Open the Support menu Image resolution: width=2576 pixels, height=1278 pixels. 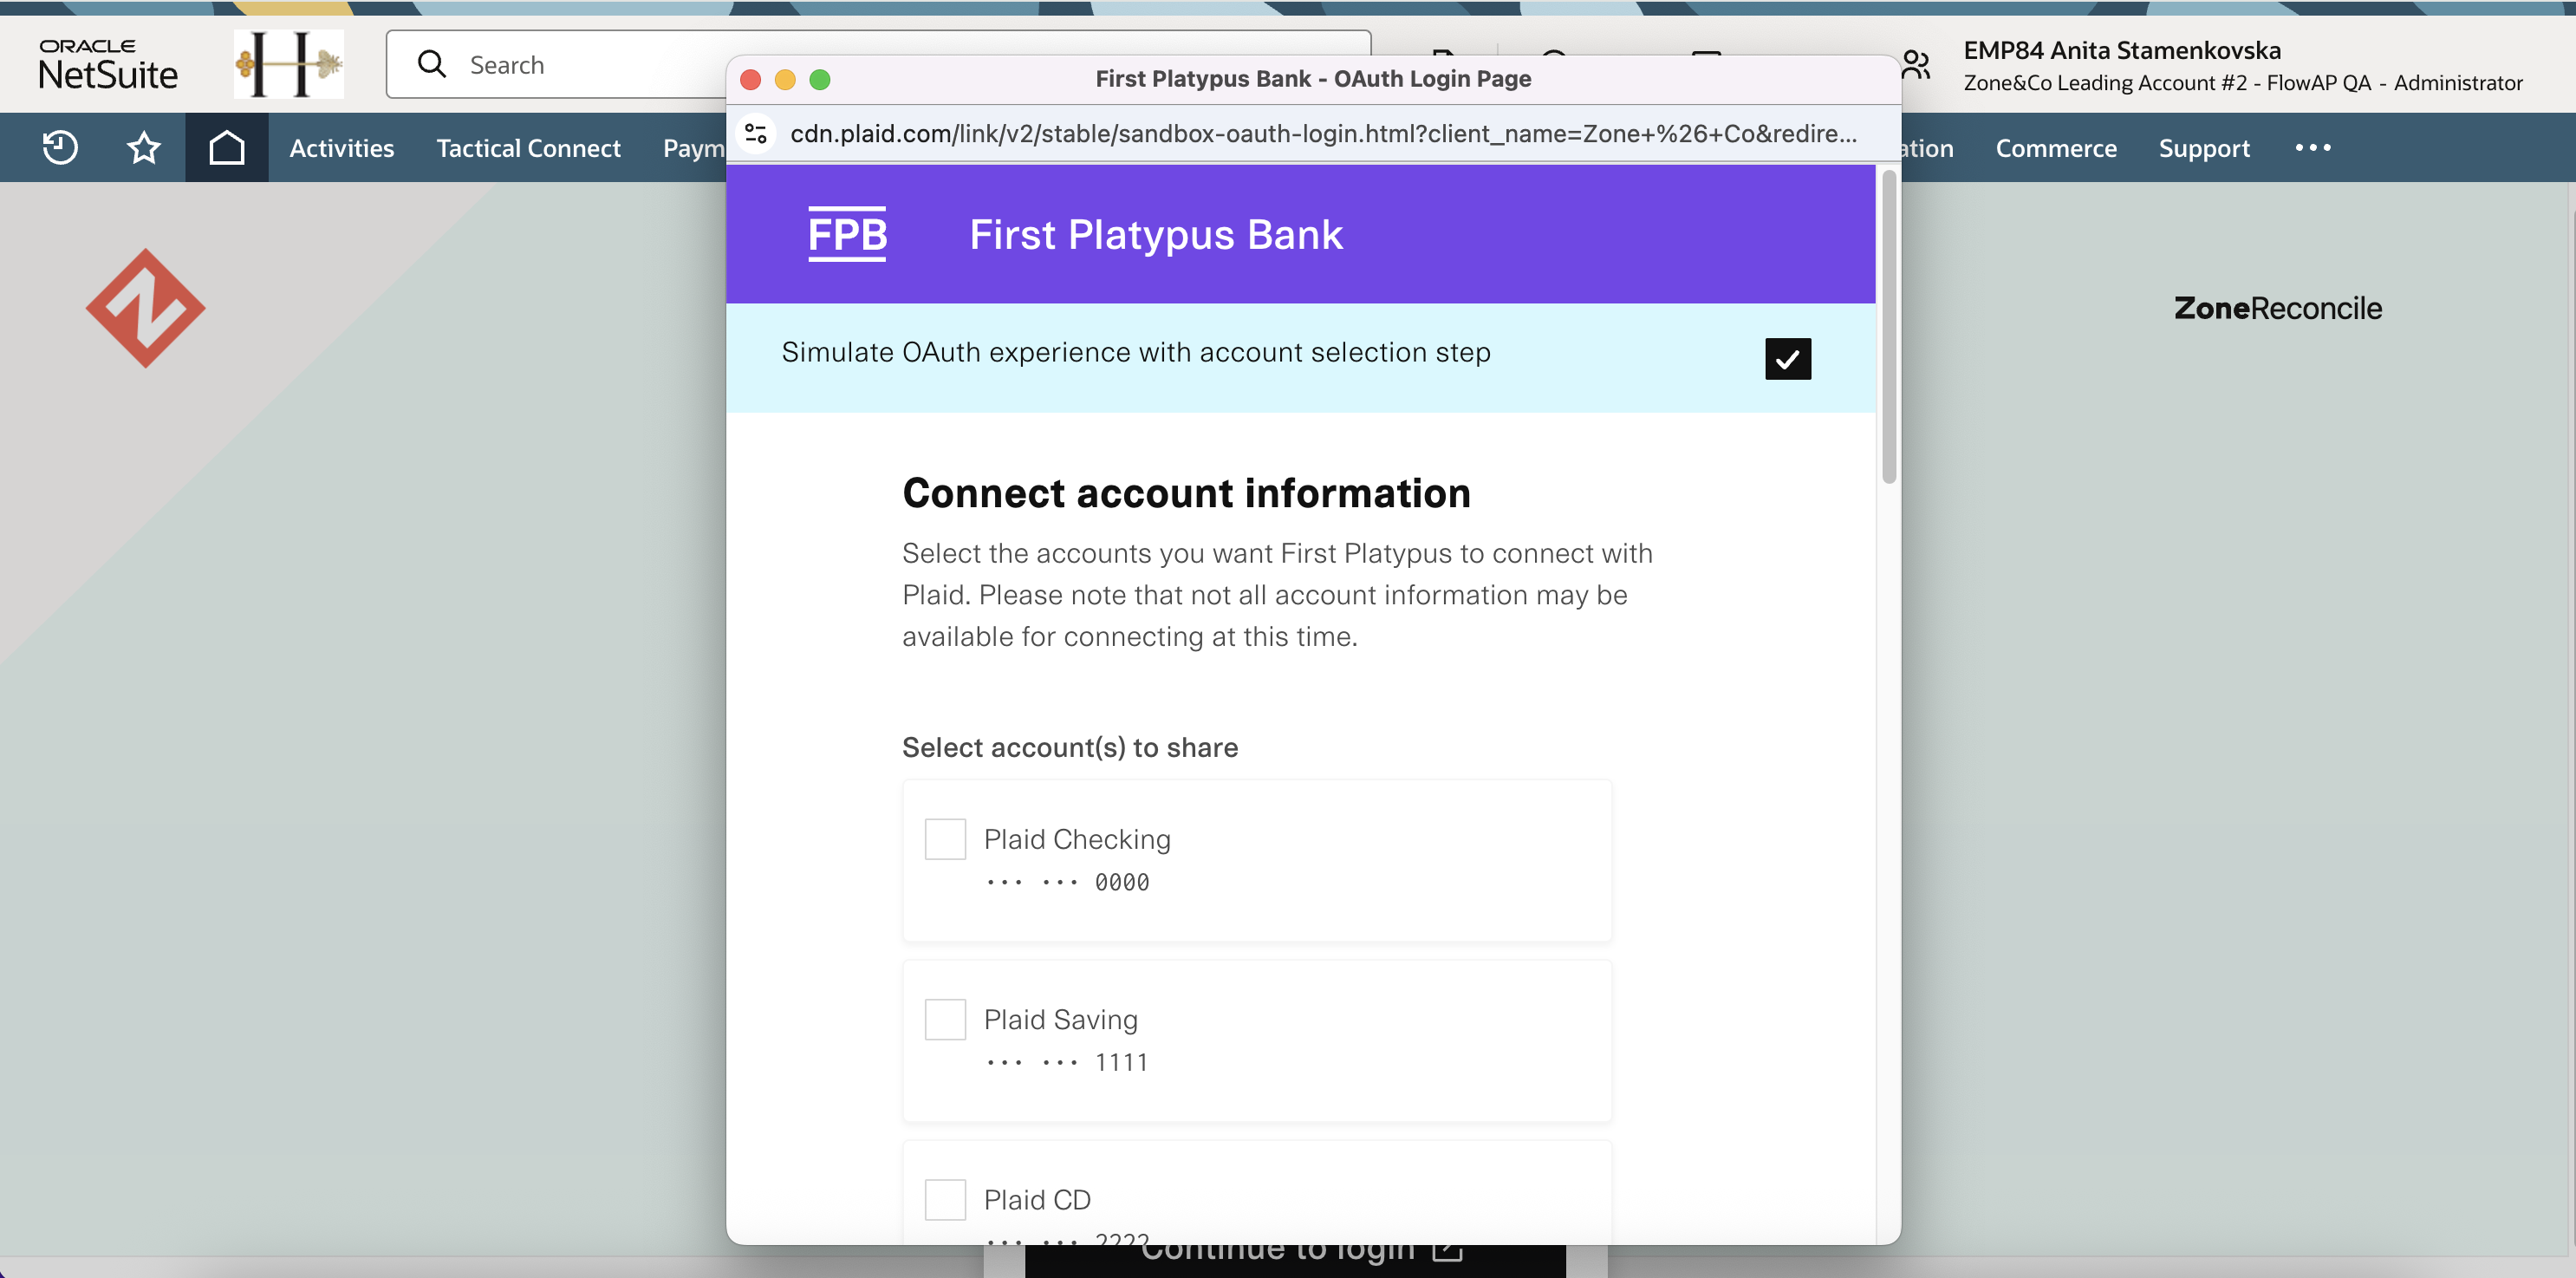coord(2204,148)
